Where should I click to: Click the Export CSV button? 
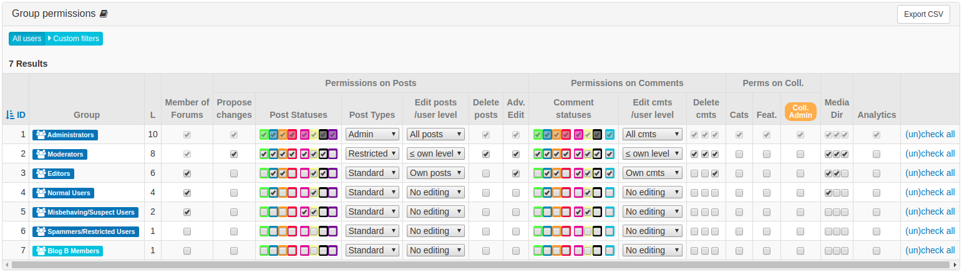click(x=923, y=14)
